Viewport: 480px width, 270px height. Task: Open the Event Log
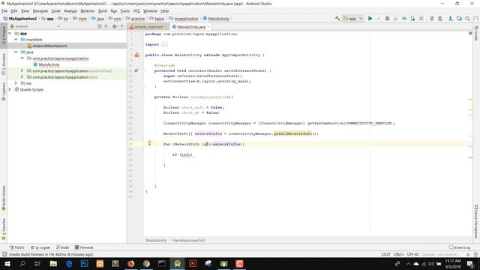[x=460, y=247]
